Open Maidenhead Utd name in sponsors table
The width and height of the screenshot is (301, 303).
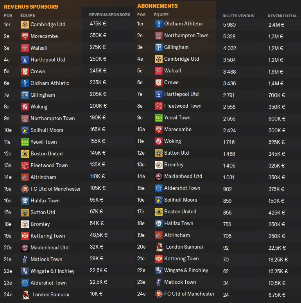[x=50, y=248]
